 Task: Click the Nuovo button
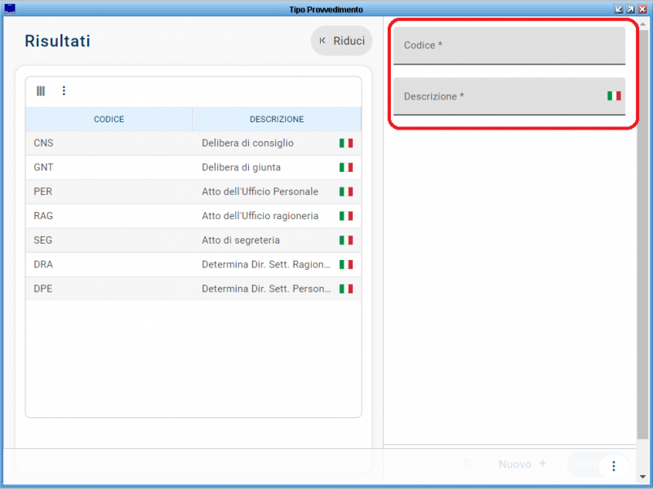[x=522, y=464]
